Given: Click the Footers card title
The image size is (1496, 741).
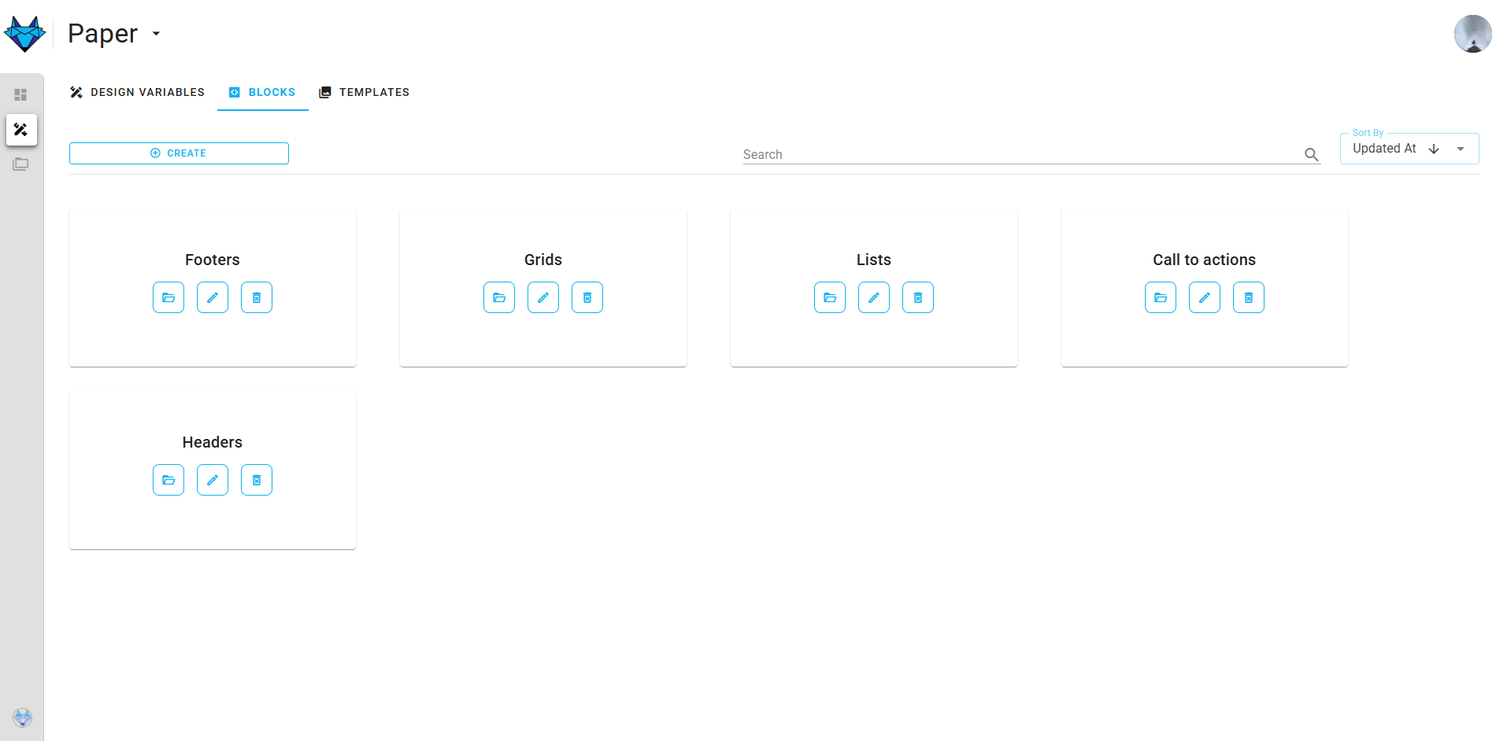Looking at the screenshot, I should coord(213,260).
